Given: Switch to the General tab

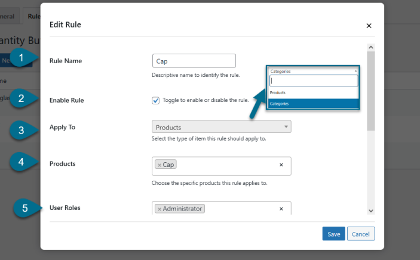Looking at the screenshot, I should tap(8, 16).
